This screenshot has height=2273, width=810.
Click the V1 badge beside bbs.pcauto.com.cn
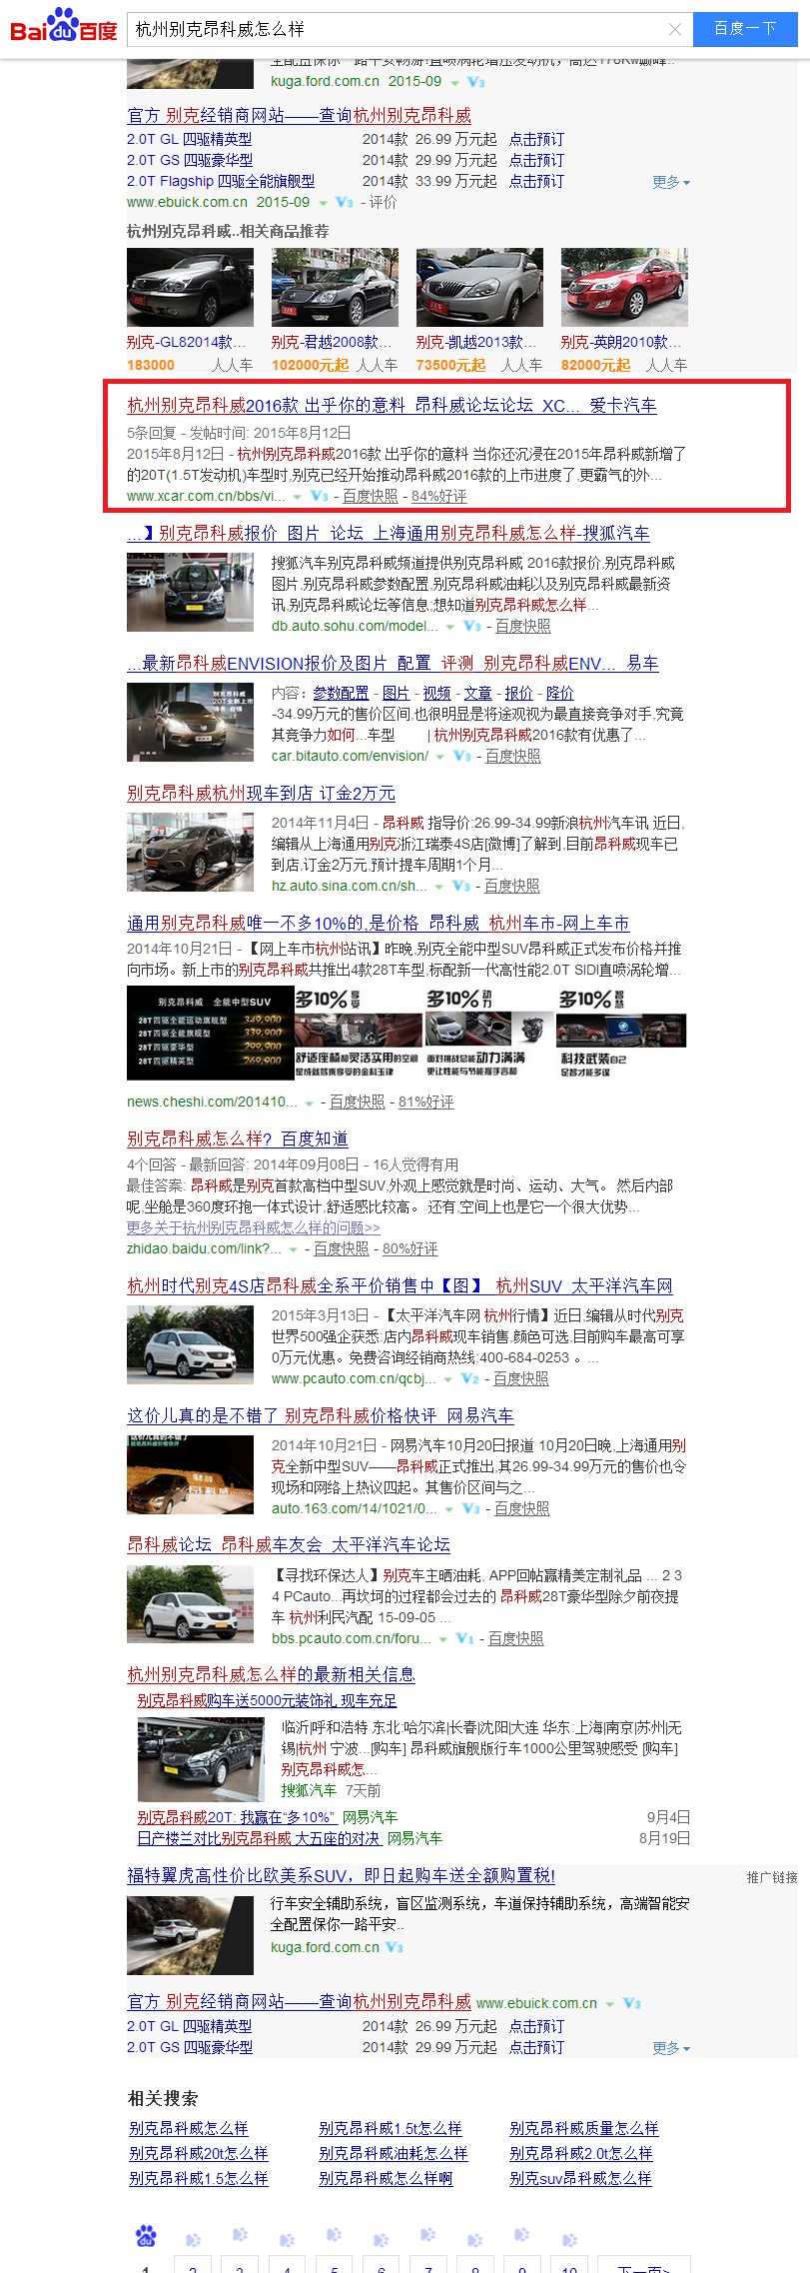[x=464, y=1638]
